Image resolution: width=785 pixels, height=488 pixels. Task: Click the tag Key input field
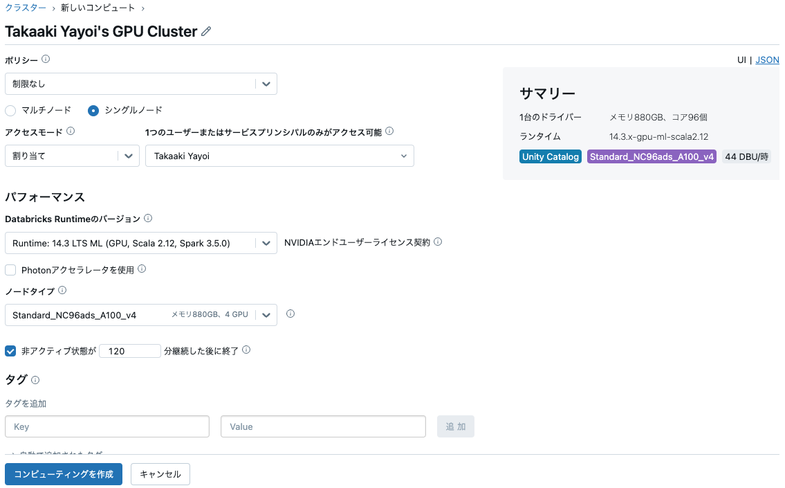point(107,426)
